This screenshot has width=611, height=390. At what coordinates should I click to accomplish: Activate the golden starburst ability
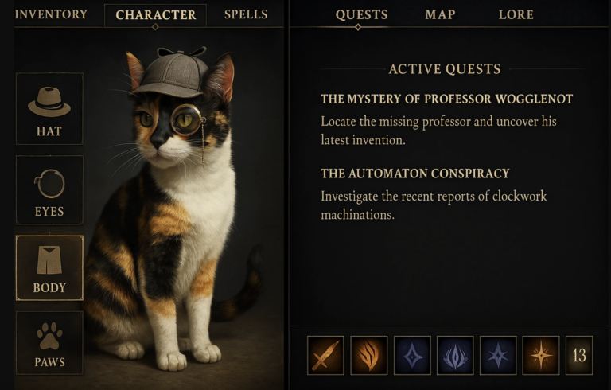point(541,355)
